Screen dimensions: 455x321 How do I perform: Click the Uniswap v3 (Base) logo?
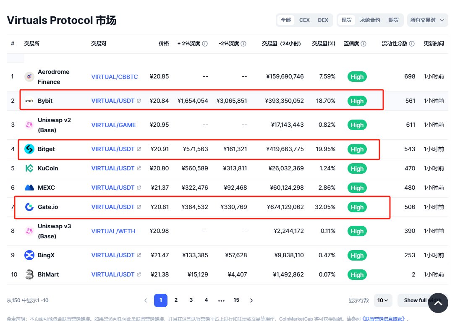29,231
